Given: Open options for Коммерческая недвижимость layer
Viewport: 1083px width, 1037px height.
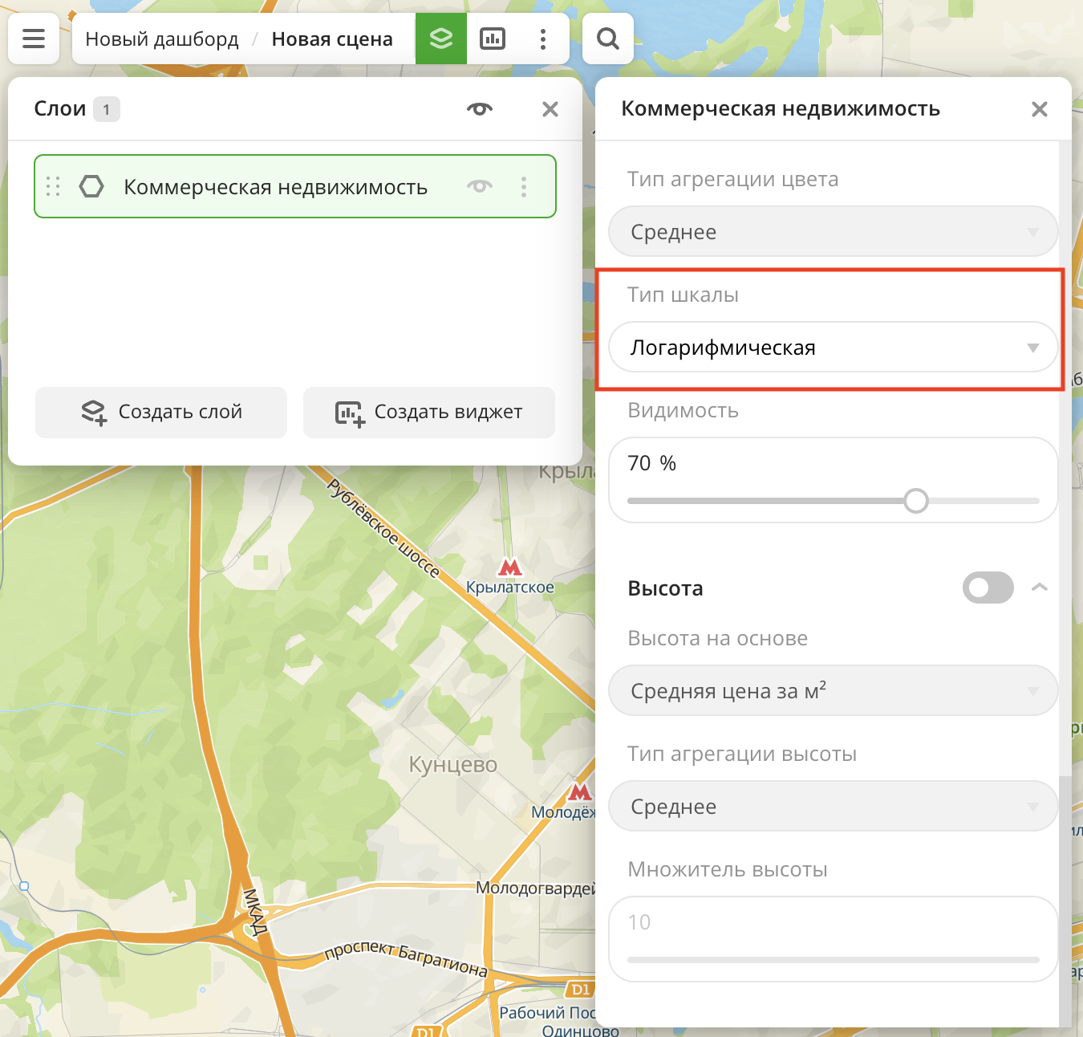Looking at the screenshot, I should 524,187.
